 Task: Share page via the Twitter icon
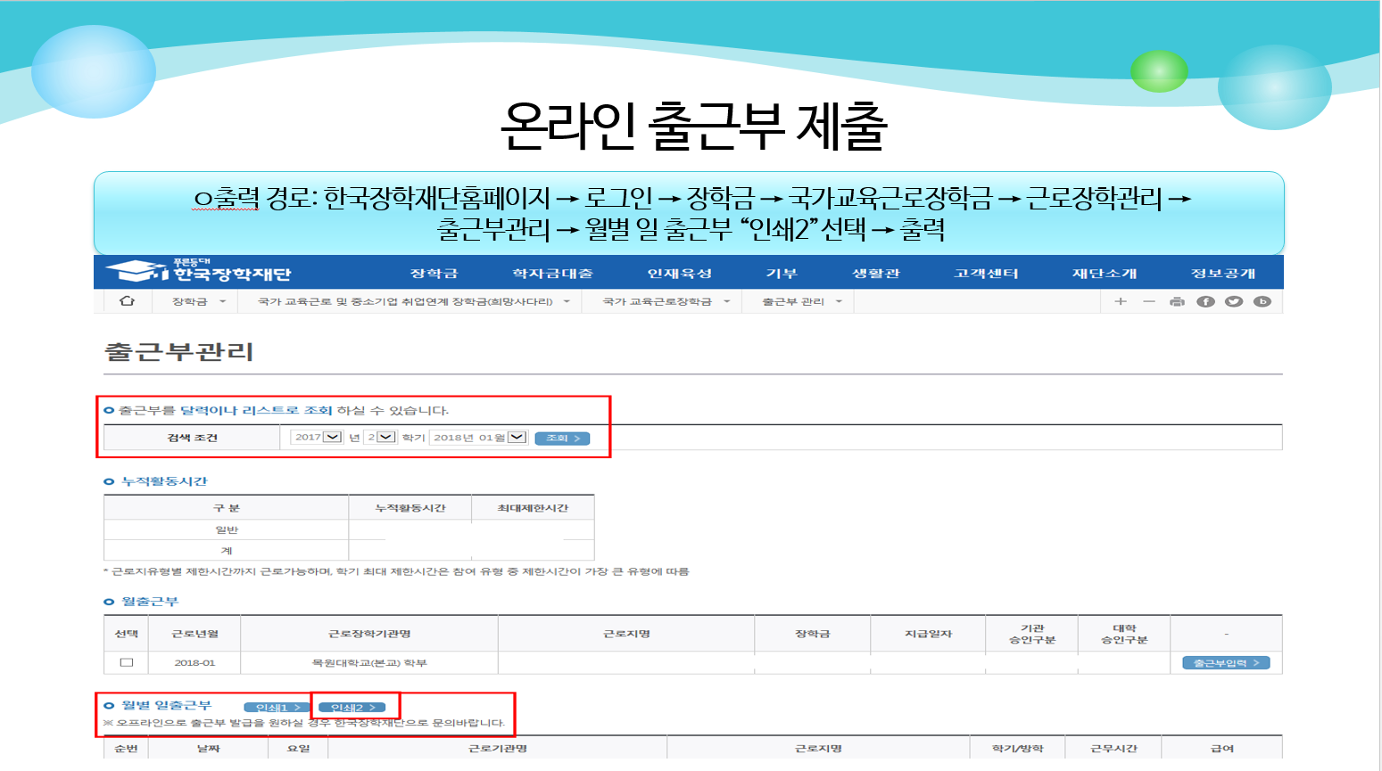pyautogui.click(x=1234, y=301)
